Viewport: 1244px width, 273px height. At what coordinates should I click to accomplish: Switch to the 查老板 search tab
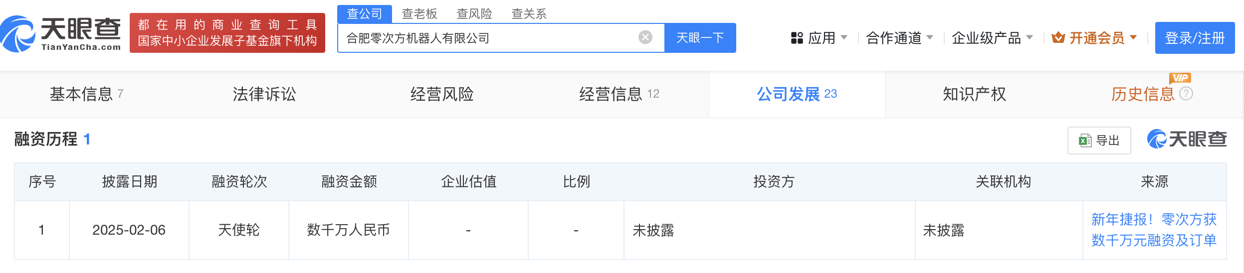[x=419, y=14]
